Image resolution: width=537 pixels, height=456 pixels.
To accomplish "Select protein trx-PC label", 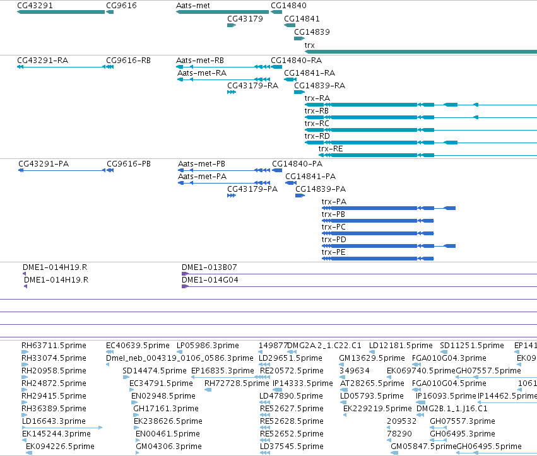I will click(334, 227).
